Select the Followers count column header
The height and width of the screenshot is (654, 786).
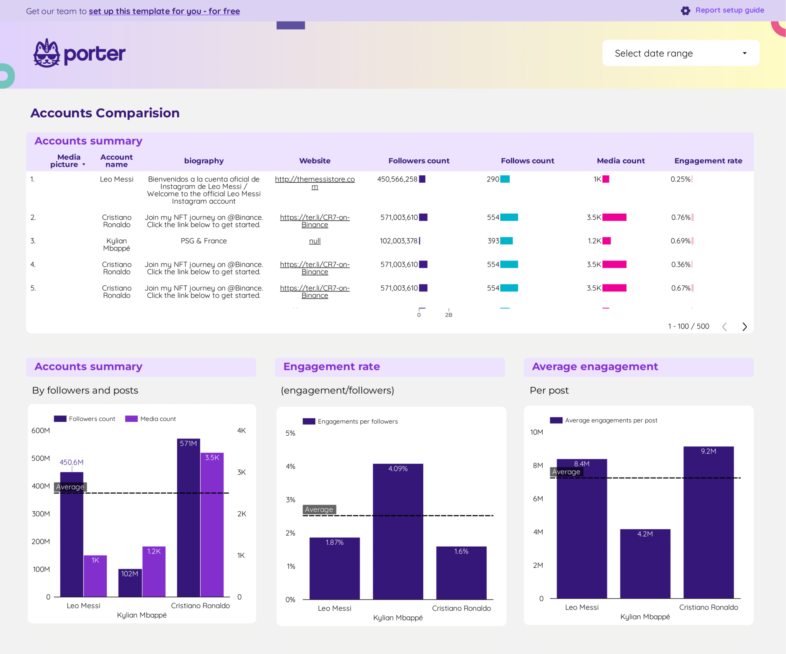[x=419, y=161]
